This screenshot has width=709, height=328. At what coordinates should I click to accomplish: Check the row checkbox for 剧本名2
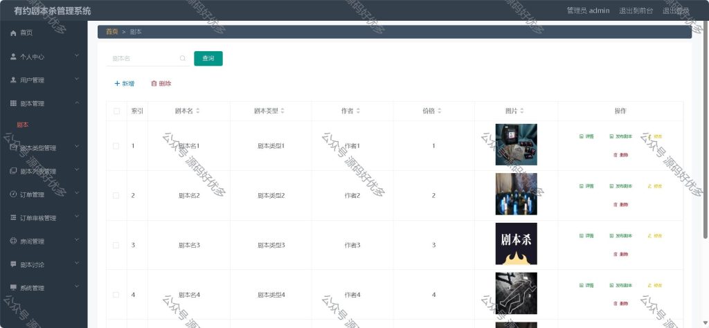pos(116,196)
